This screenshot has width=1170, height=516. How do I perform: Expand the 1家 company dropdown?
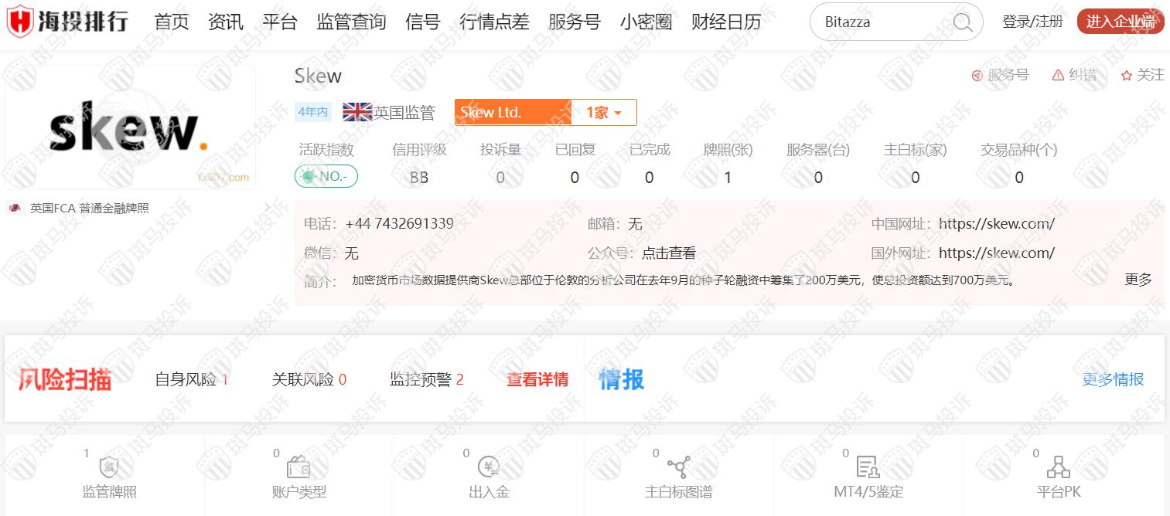tap(604, 113)
